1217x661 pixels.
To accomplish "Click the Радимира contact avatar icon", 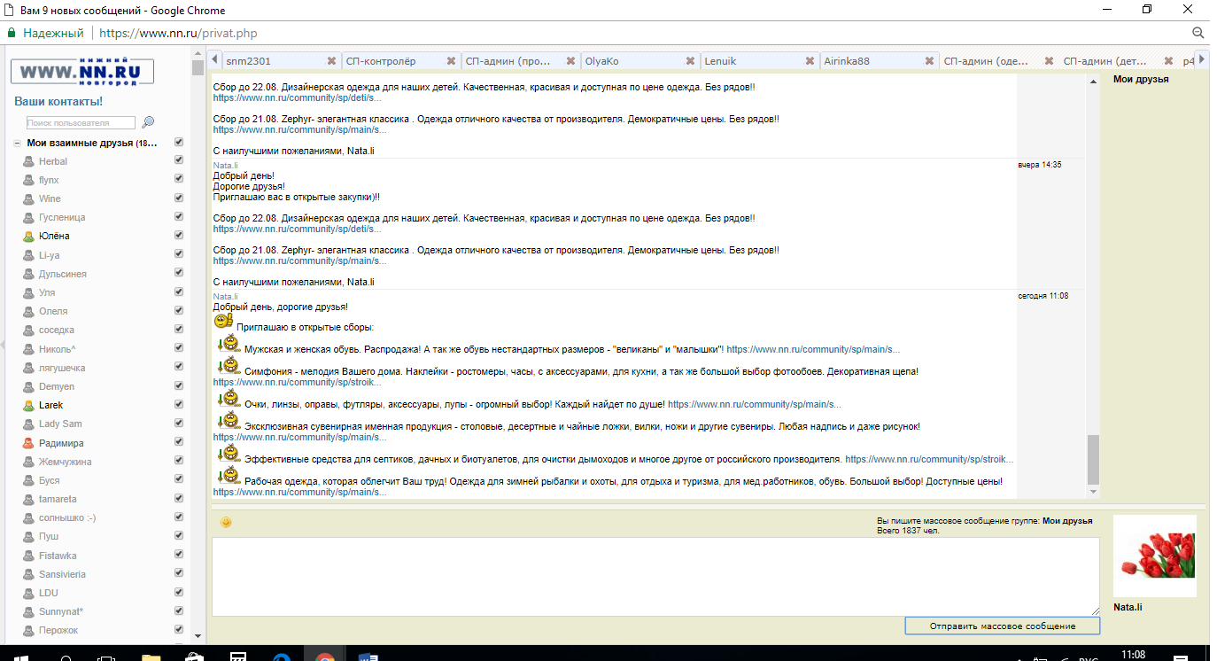I will pos(28,444).
